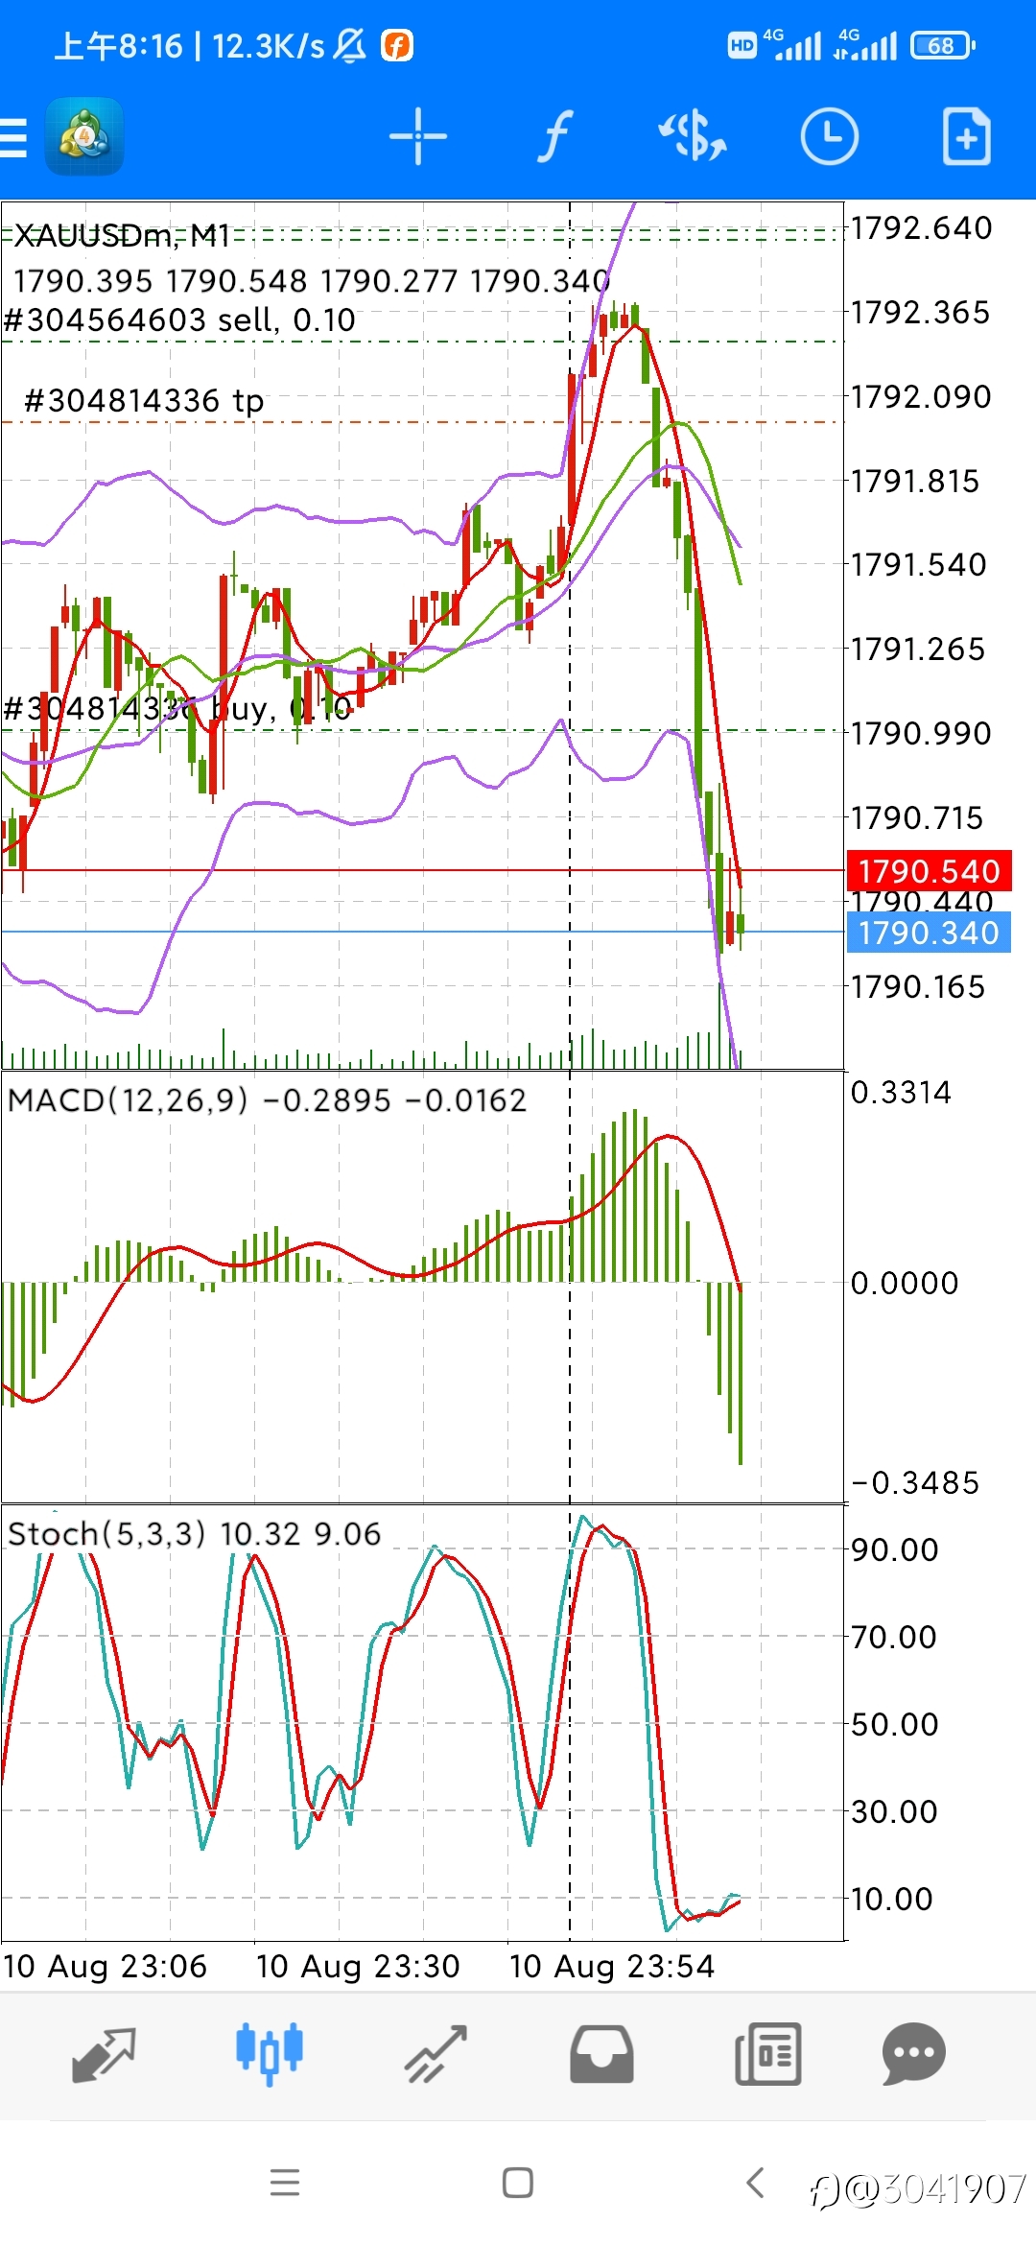Open the timeframe clock icon
Screen dimensions: 1036x2245
829,136
